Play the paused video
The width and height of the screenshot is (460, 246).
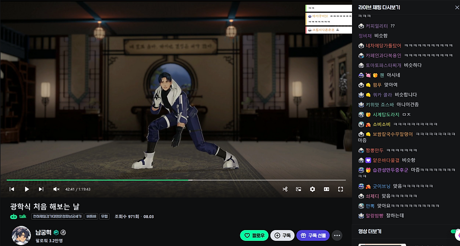[x=27, y=189]
